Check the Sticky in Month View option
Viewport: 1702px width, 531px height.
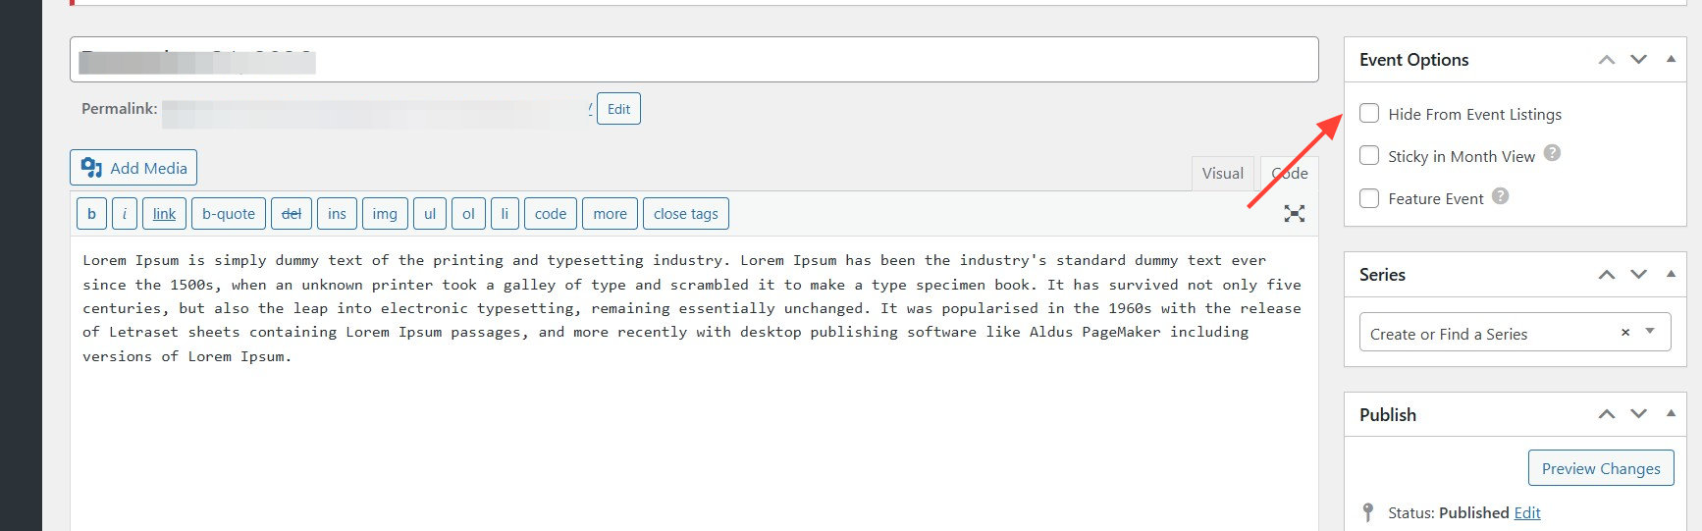(x=1369, y=156)
